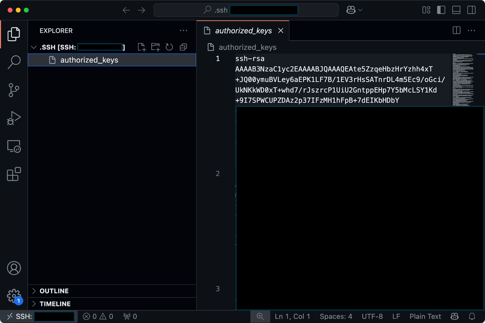Click the zoom magnifier status bar icon

click(x=260, y=316)
